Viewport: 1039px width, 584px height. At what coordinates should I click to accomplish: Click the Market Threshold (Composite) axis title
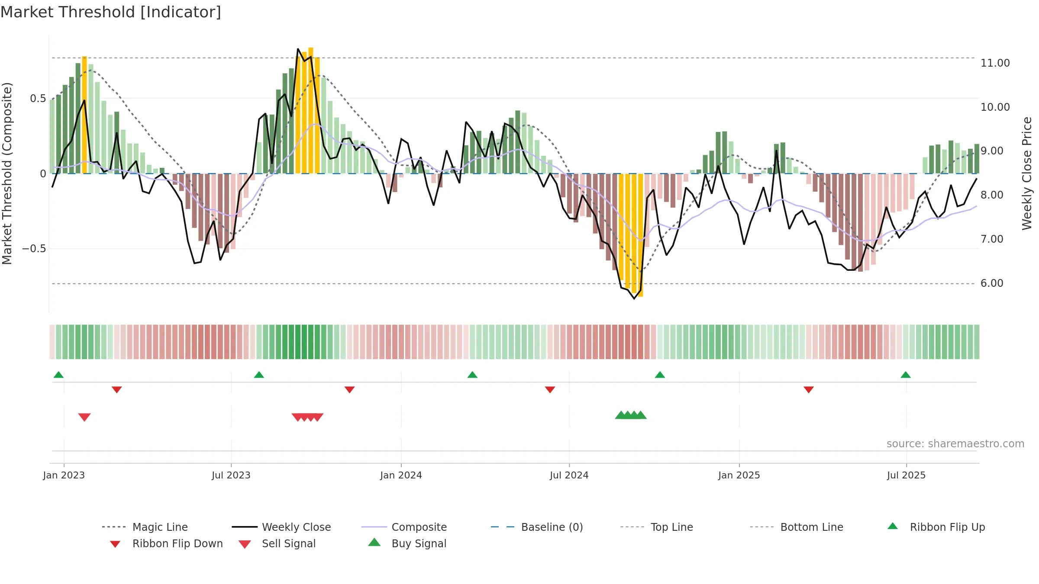7,173
